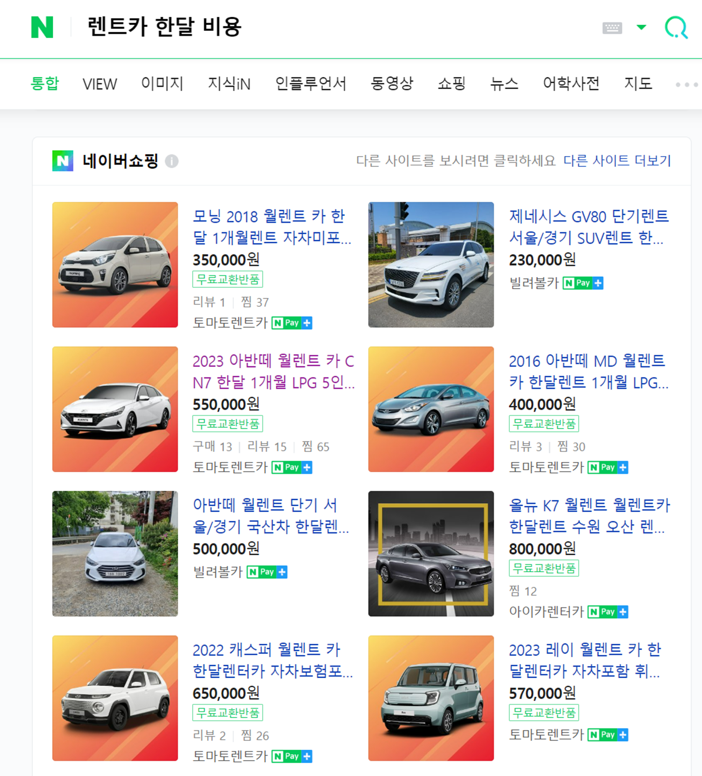The width and height of the screenshot is (702, 776).
Task: Click 빌려볼카 seller under 500,000원 listing
Action: click(x=218, y=572)
